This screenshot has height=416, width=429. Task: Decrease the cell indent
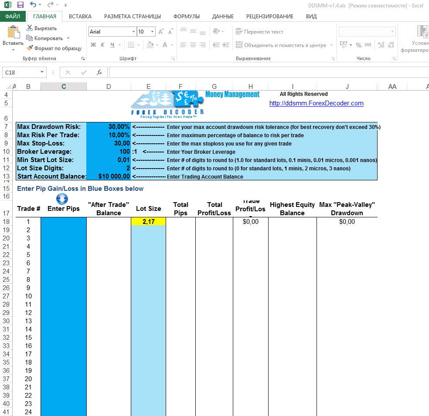pos(216,45)
